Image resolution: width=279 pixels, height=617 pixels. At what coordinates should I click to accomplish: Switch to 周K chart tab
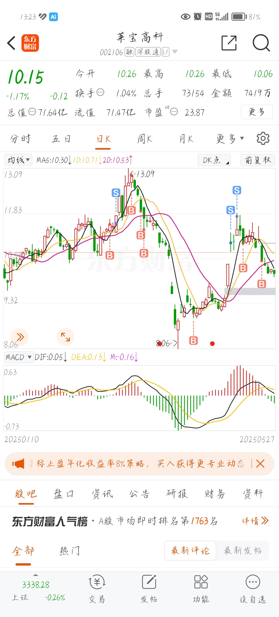145,139
